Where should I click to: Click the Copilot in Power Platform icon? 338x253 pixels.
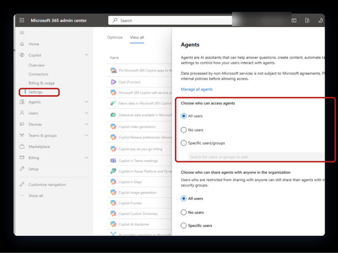[x=113, y=171]
